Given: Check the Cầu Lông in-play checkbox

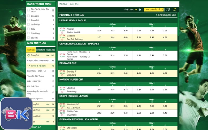Looking at the screenshot, I should pyautogui.click(x=28, y=33).
